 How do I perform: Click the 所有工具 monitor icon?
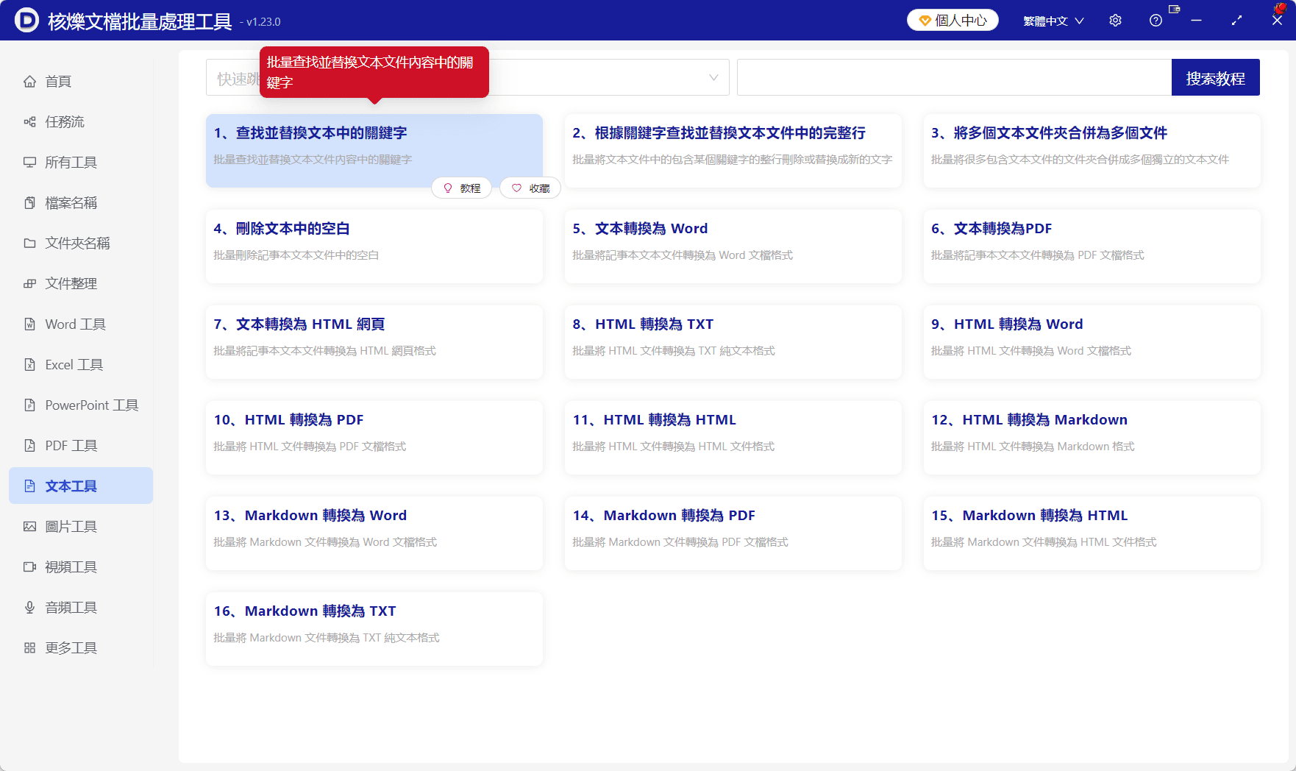click(x=29, y=163)
